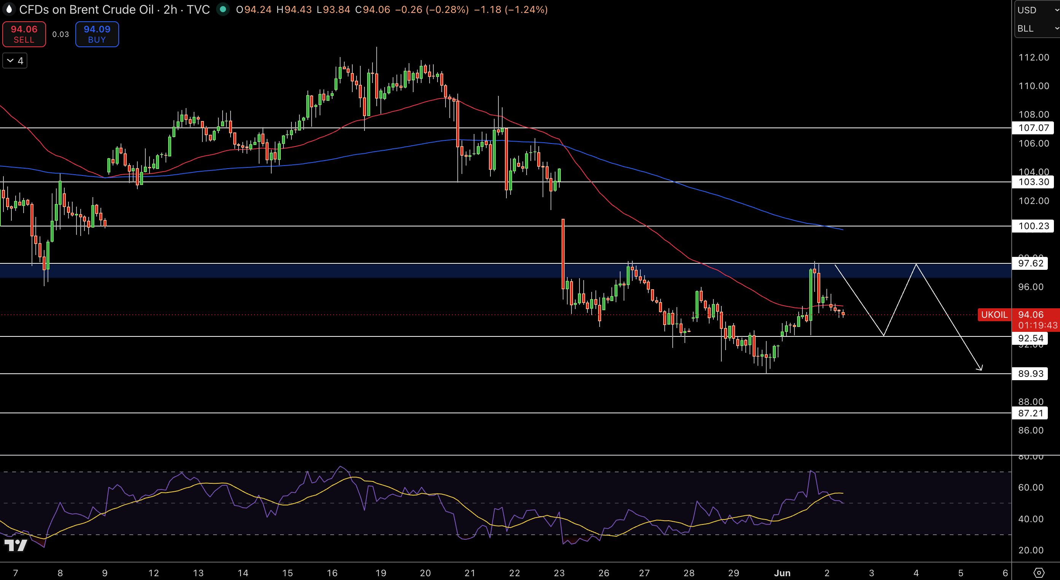Click the 94.06 SELL button

[x=24, y=34]
